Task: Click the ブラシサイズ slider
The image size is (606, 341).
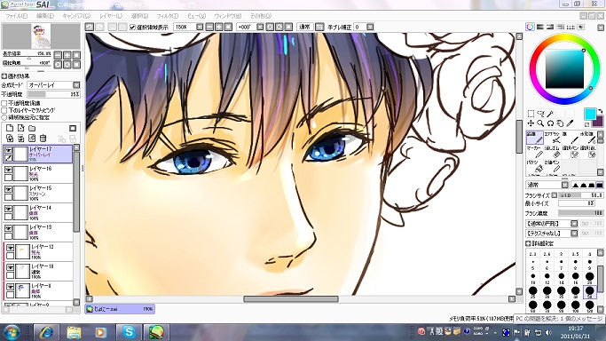Action: click(x=580, y=195)
